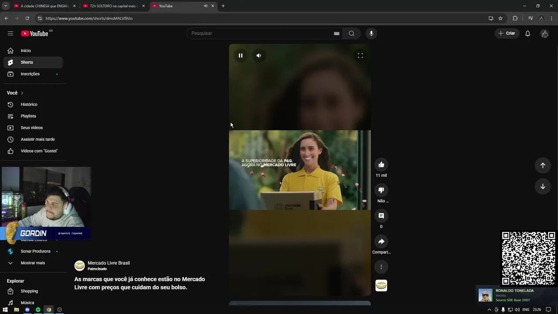Click the Mercado Livre Brasil round avatar by name
The height and width of the screenshot is (314, 558).
79,266
